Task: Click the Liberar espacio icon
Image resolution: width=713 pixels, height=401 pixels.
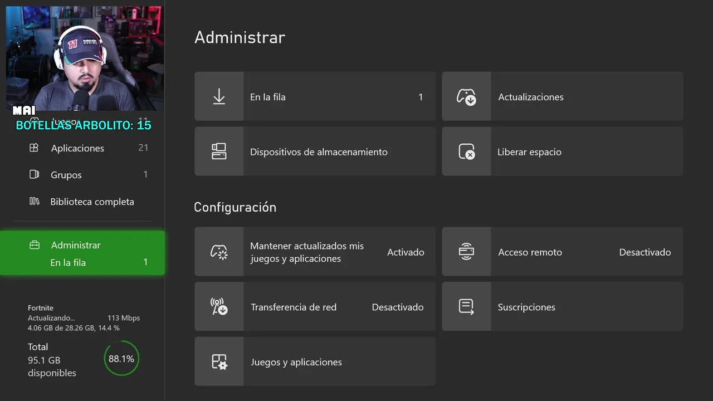Action: point(466,151)
